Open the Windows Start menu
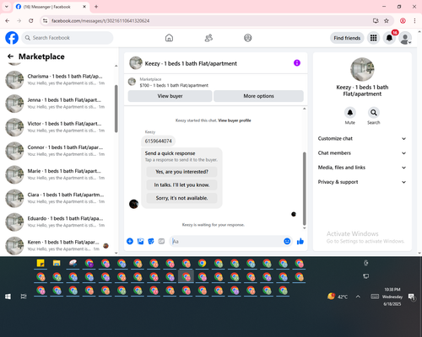 pyautogui.click(x=8, y=297)
